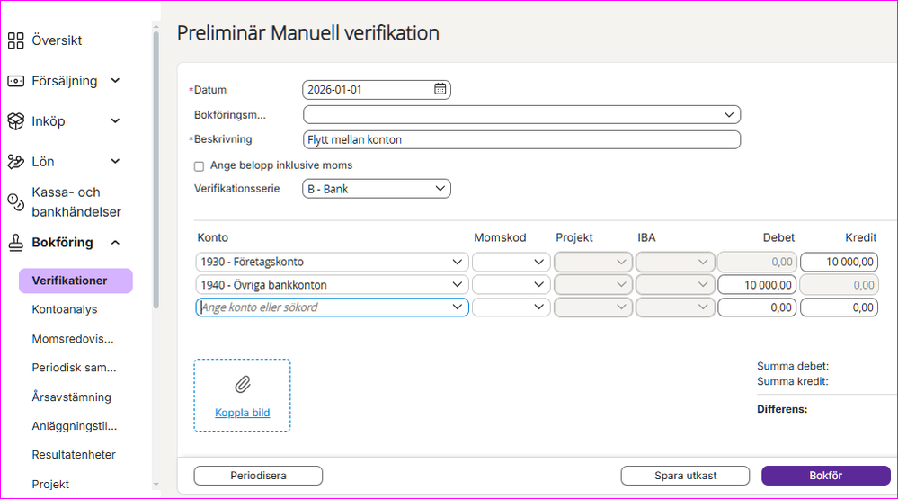The width and height of the screenshot is (898, 499).
Task: Click the Kassa- och bankhändelser coins icon
Action: tap(16, 201)
